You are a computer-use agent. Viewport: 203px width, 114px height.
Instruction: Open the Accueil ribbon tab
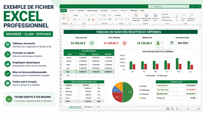click(x=72, y=11)
